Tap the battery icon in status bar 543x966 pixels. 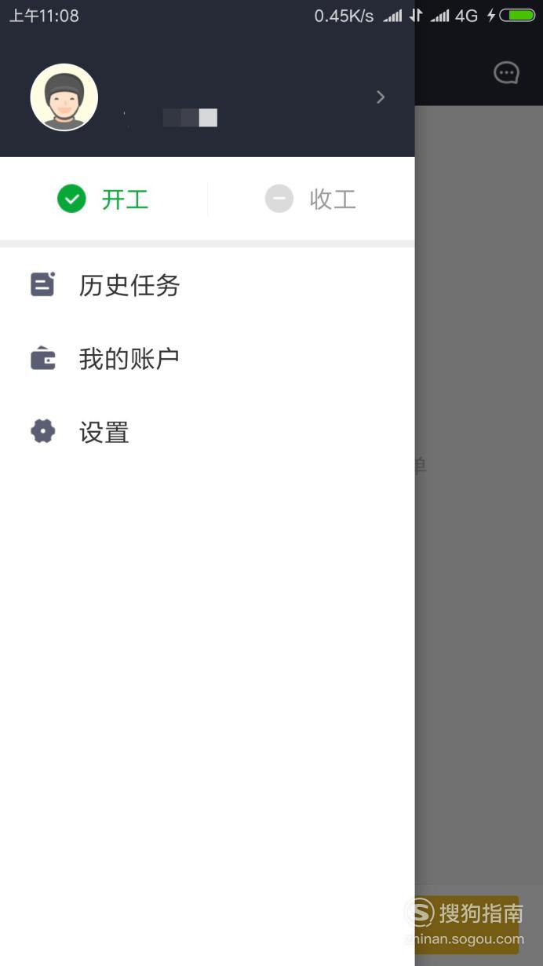coord(516,15)
